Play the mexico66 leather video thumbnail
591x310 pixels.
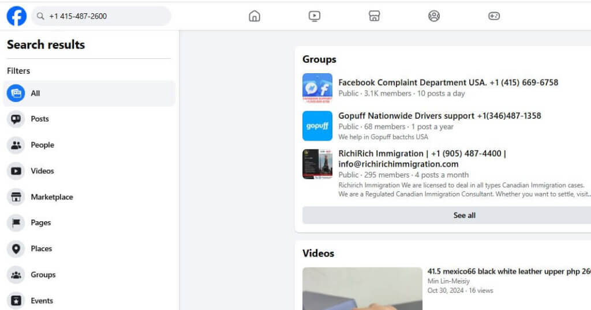[x=362, y=289]
